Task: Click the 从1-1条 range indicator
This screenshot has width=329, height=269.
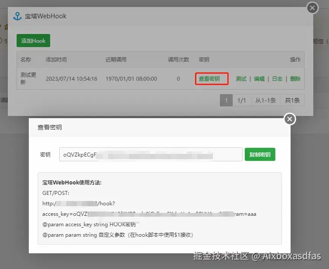Action: pos(265,100)
